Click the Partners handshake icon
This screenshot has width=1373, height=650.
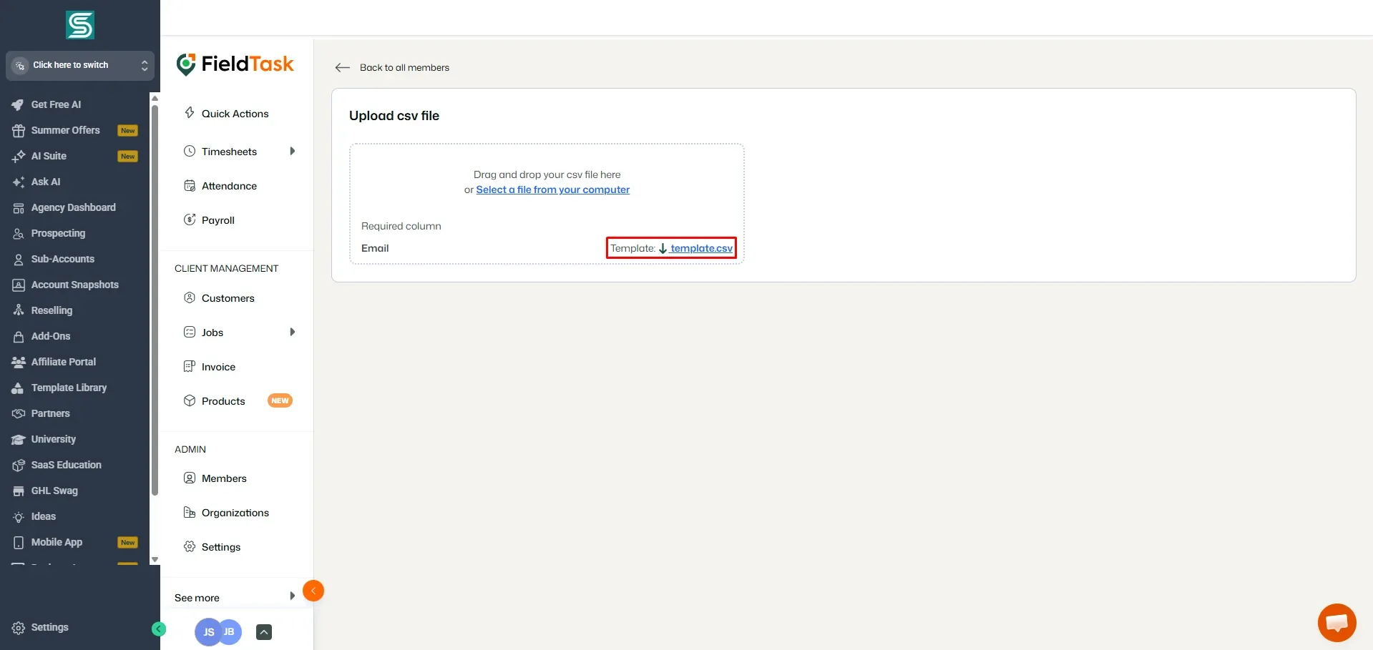click(x=18, y=413)
